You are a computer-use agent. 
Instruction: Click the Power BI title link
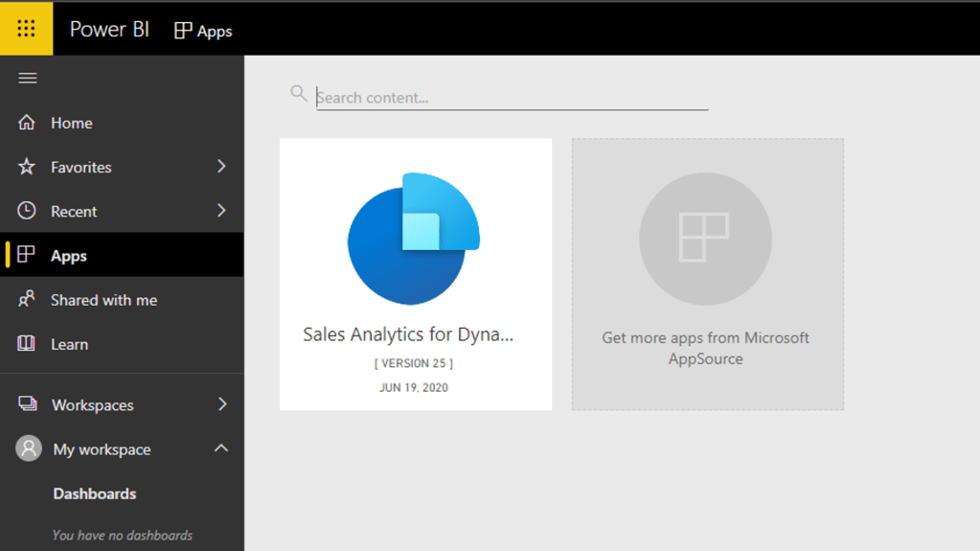pyautogui.click(x=109, y=30)
